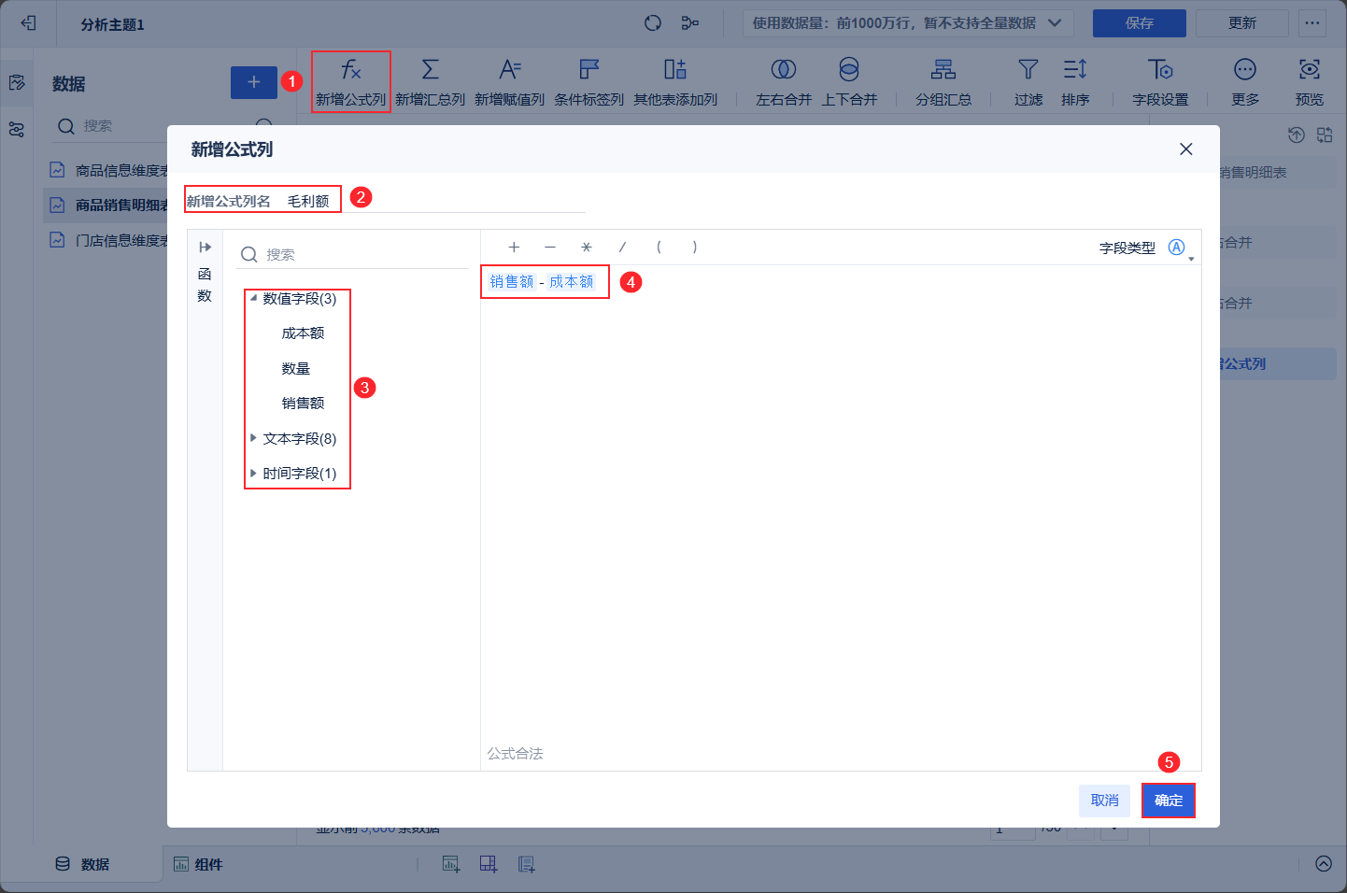Image resolution: width=1347 pixels, height=893 pixels.
Task: Click the plus operator in formula bar
Action: click(x=514, y=248)
